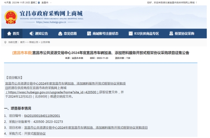The image size is (210, 138).
Task: Click the breadcrumb location marker icon
Action: tap(5, 42)
